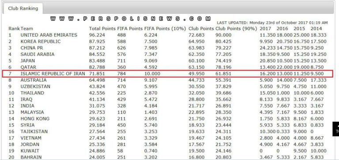Select the UNITED ARAB EMIRATES row
This screenshot has height=160, width=339.
point(168,35)
